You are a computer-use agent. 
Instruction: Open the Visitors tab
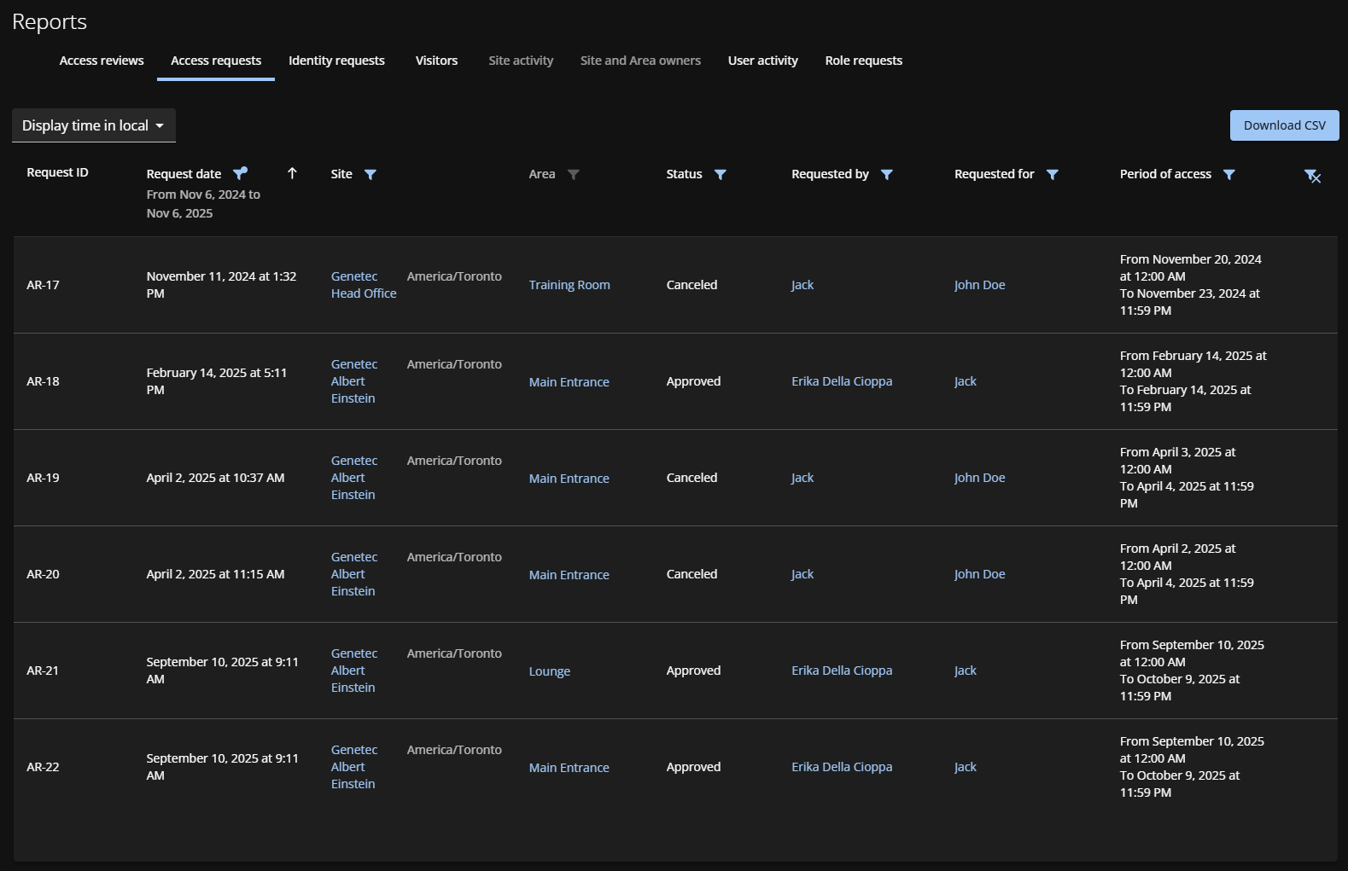pyautogui.click(x=436, y=61)
